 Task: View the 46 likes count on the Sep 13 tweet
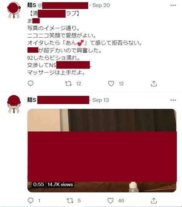121,201
